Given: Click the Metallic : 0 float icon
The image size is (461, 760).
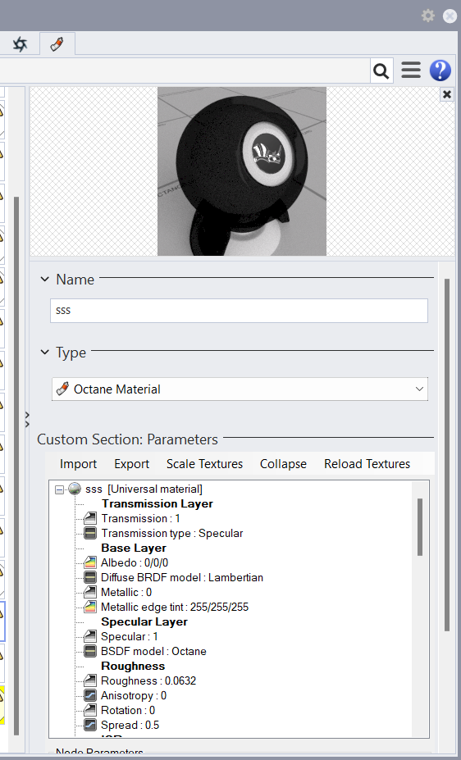Looking at the screenshot, I should click(x=90, y=592).
